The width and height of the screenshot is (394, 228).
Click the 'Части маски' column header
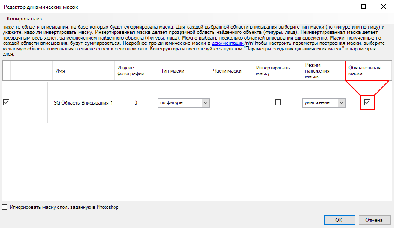pyautogui.click(x=231, y=71)
